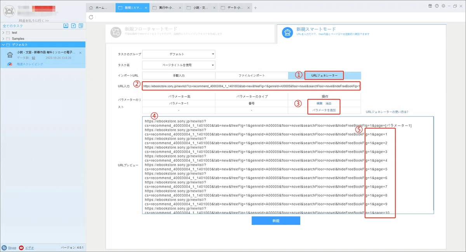
Task: Add a new tab with the plus icon
Action: pos(255,8)
